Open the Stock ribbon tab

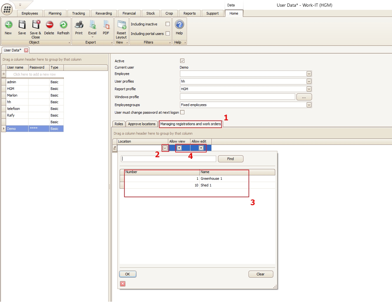[x=150, y=13]
